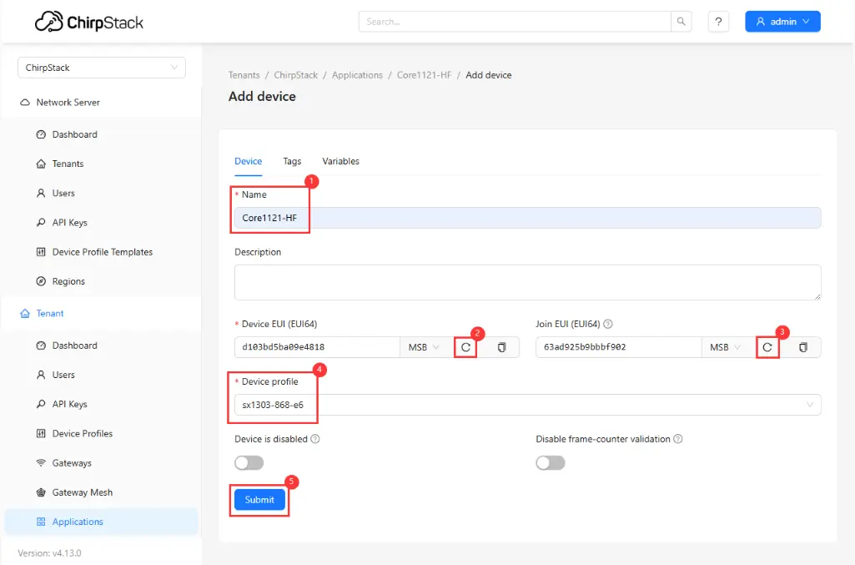The image size is (855, 565).
Task: Toggle the Device is disabled switch
Action: pos(249,462)
